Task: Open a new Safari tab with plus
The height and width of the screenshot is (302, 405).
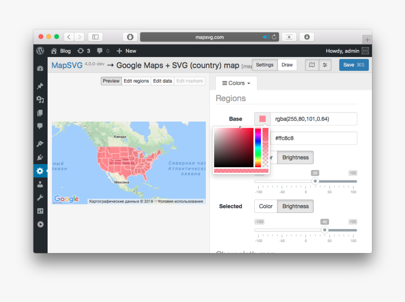Action: [x=367, y=40]
